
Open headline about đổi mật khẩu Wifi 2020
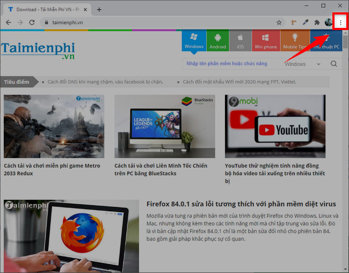pyautogui.click(x=239, y=82)
